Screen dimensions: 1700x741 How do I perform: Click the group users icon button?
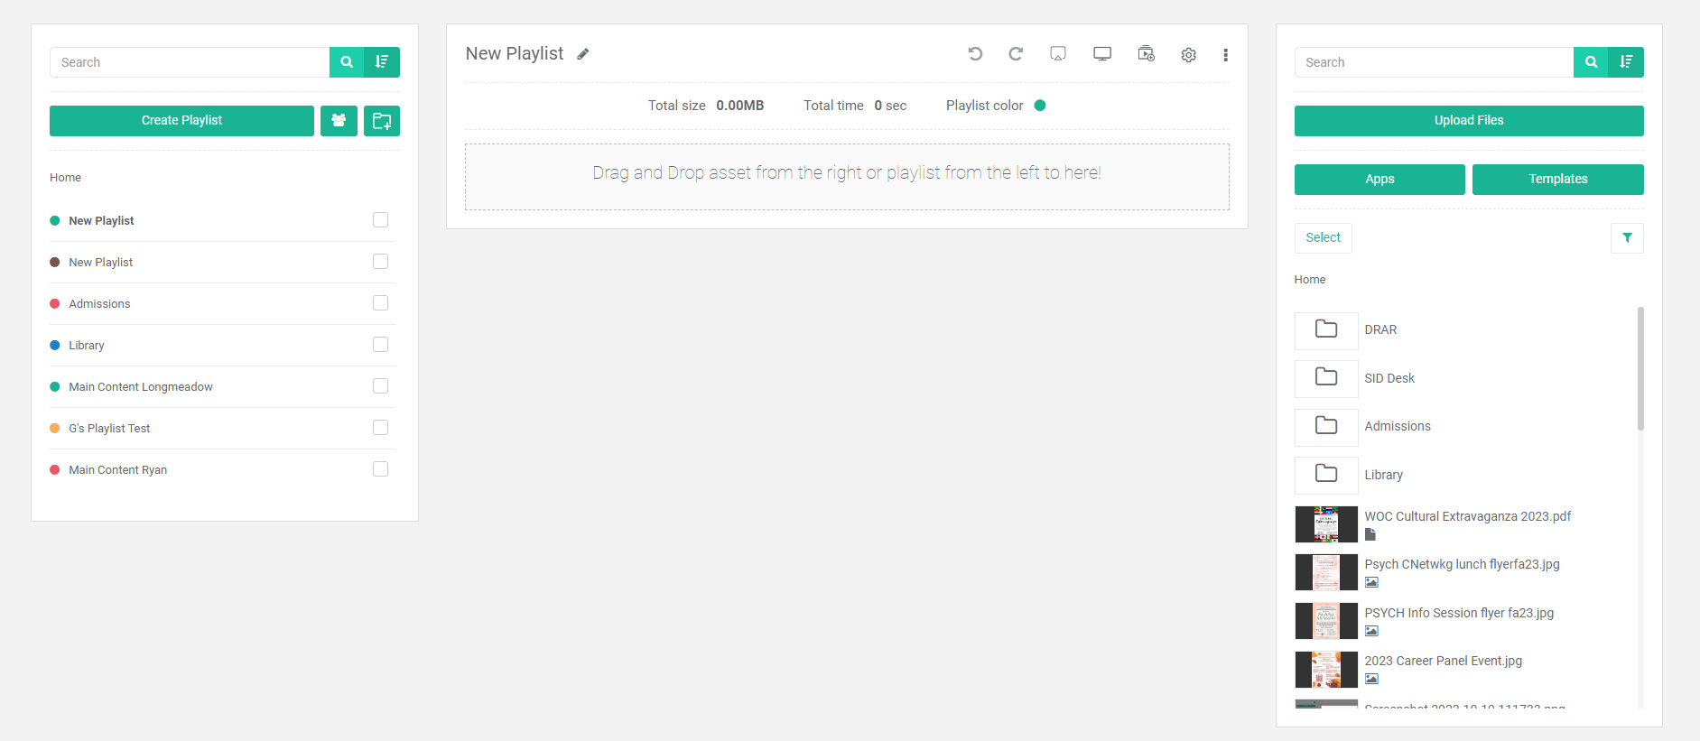click(339, 121)
